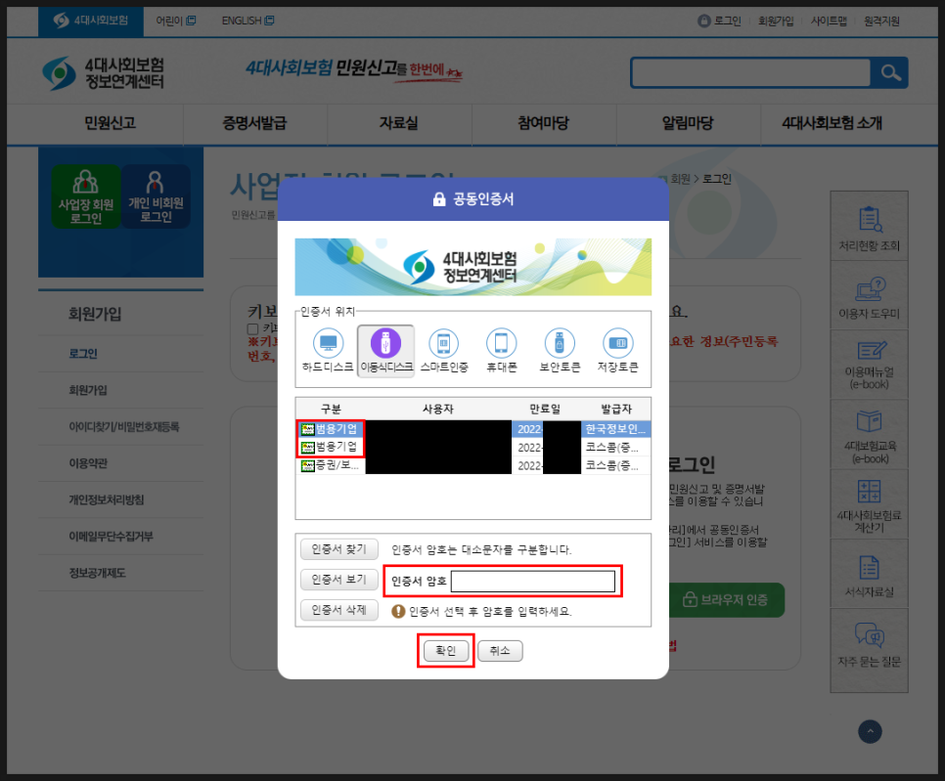Open 서식자료실 in the right sidebar
This screenshot has height=781, width=945.
(x=869, y=574)
